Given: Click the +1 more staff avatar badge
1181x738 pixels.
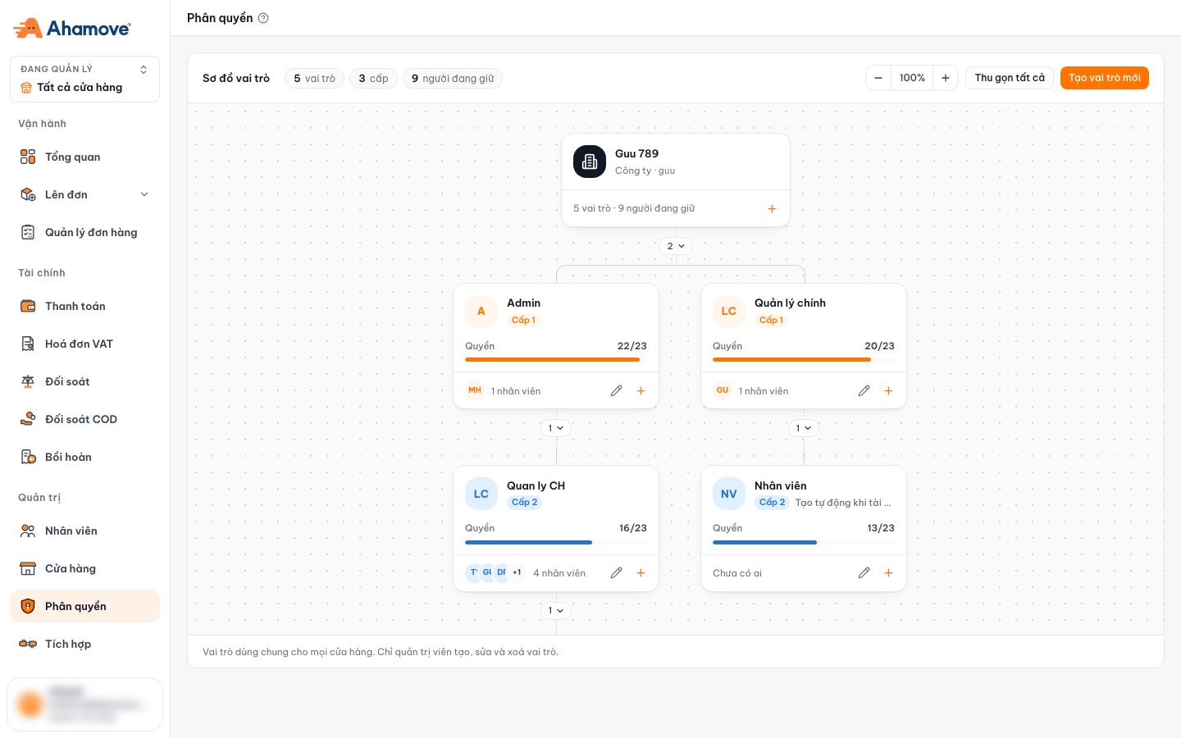Looking at the screenshot, I should pyautogui.click(x=517, y=572).
